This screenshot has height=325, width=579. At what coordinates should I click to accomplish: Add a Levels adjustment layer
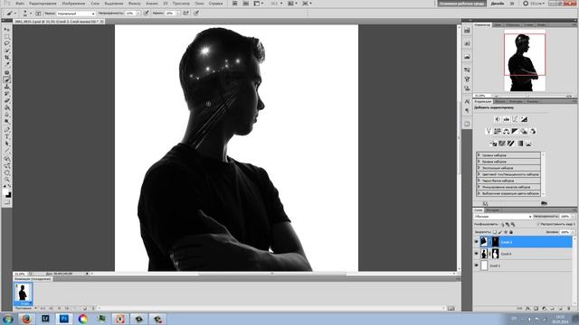[506, 119]
